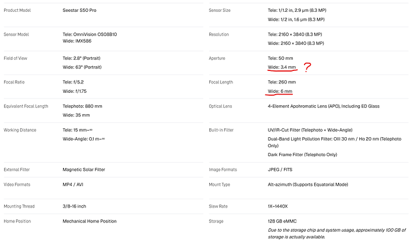409x246 pixels.
Task: Click the 'Optical Lens' label
Action: (220, 106)
